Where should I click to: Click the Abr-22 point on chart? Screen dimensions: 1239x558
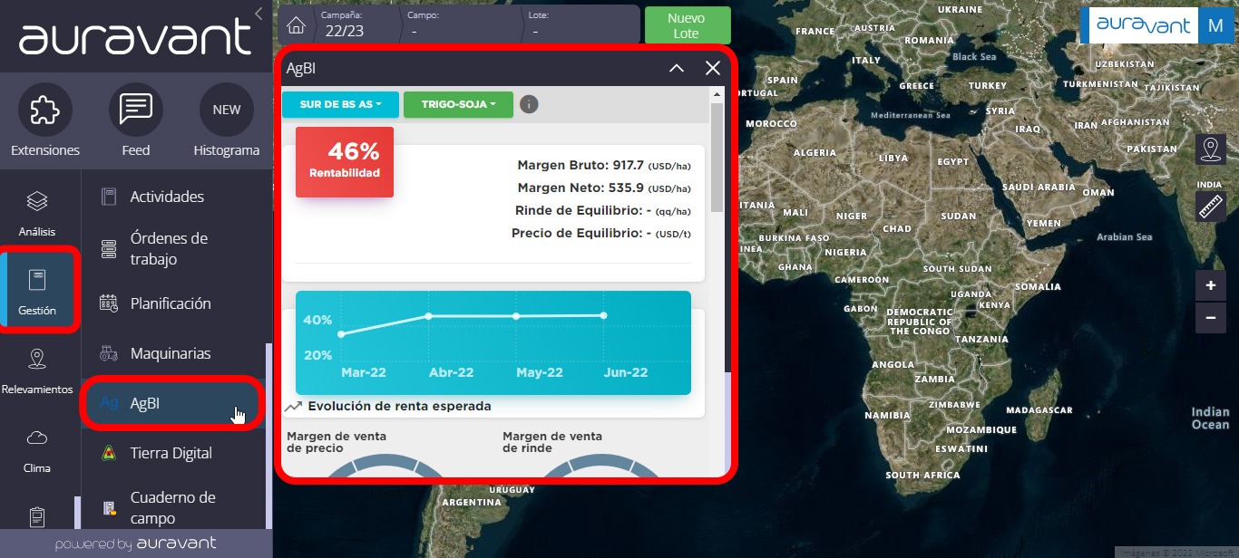(429, 316)
